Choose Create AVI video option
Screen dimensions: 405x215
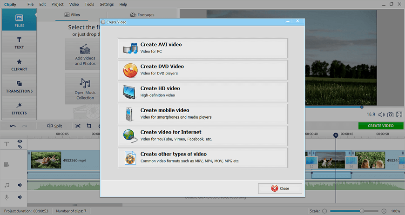coord(202,48)
